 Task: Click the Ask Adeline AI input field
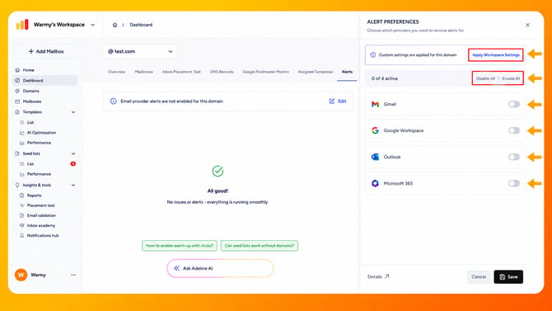[x=220, y=268]
